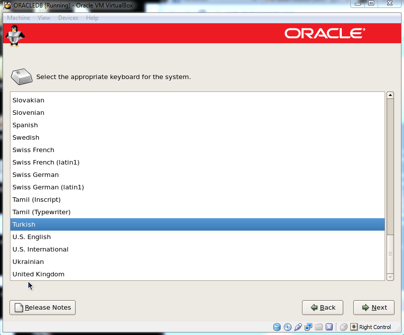Viewport: 404px width, 335px height.
Task: Choose U.S. English keyboard
Action: [198, 237]
